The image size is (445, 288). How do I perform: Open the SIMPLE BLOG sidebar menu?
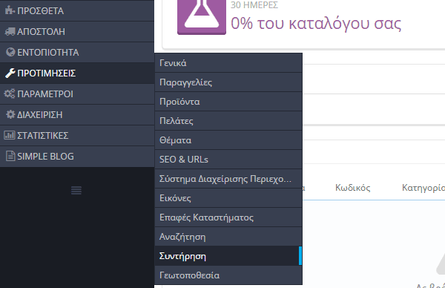click(77, 156)
